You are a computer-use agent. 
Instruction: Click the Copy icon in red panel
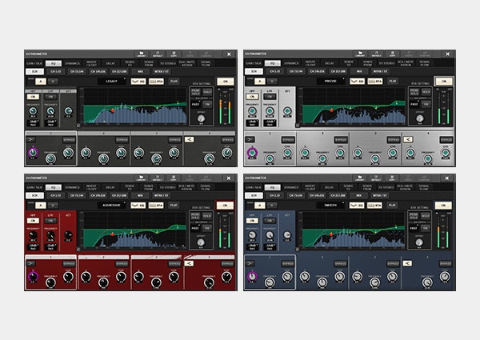tap(174, 178)
